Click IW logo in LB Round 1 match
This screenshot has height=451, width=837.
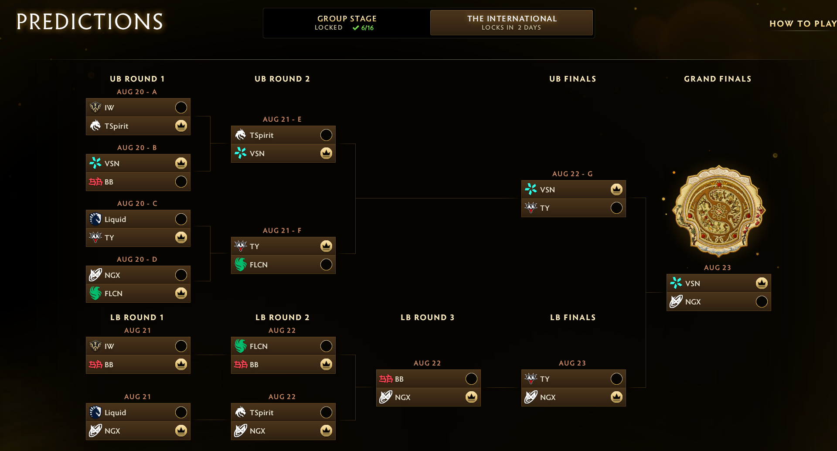pos(95,346)
